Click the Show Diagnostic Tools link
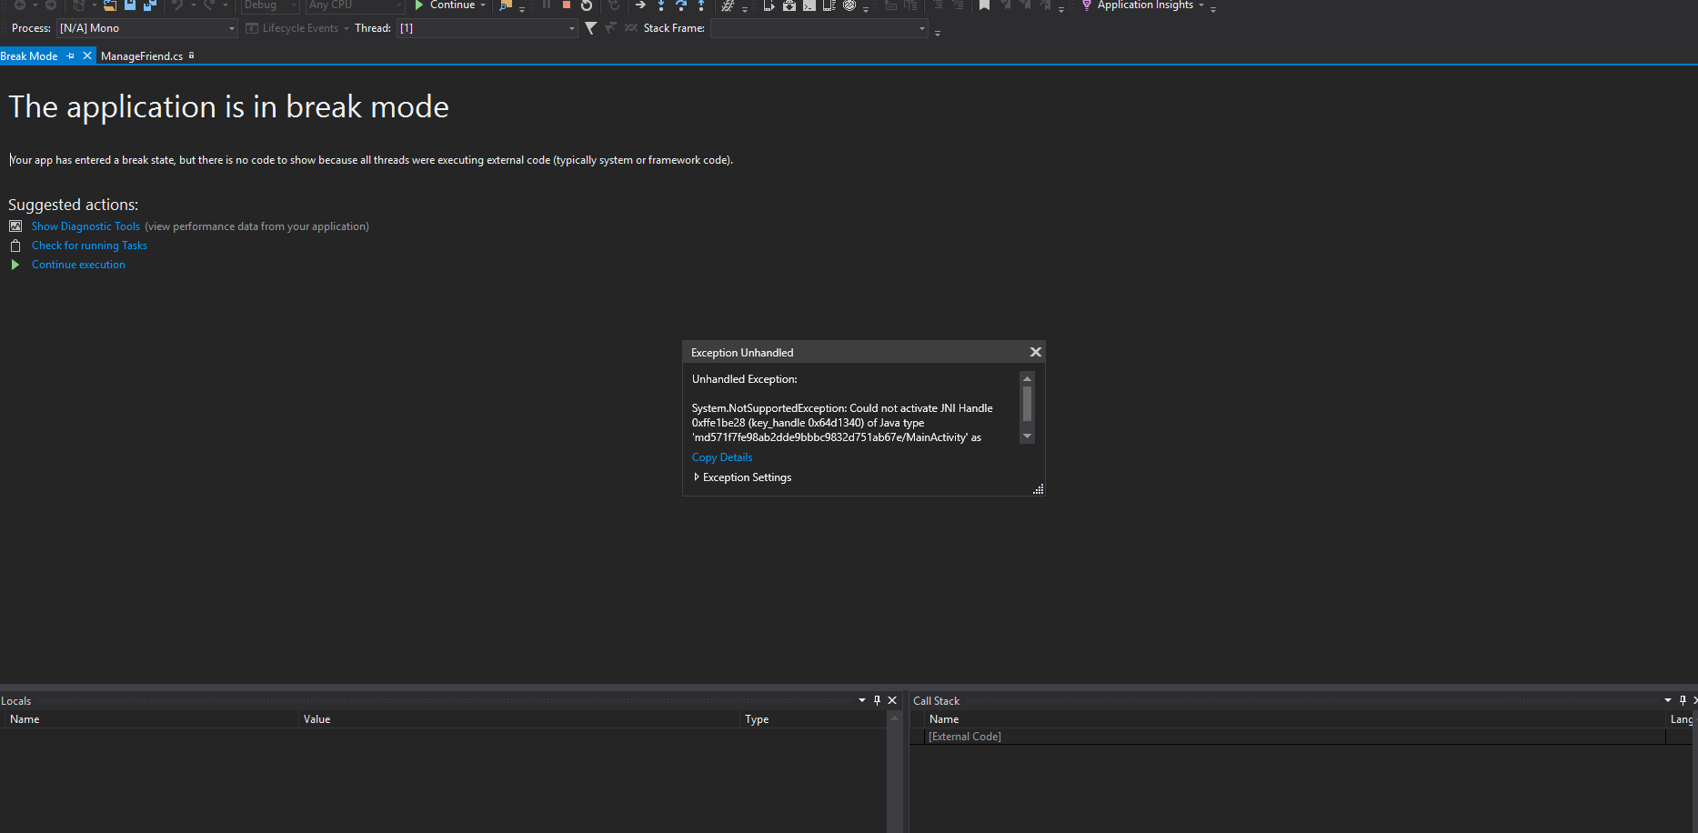Image resolution: width=1698 pixels, height=833 pixels. tap(85, 226)
